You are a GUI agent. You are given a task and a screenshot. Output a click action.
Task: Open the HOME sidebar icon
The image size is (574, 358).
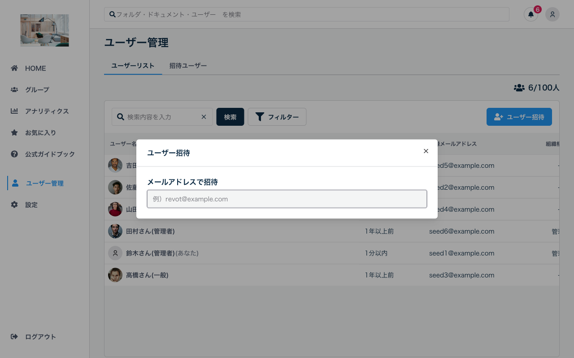point(14,68)
